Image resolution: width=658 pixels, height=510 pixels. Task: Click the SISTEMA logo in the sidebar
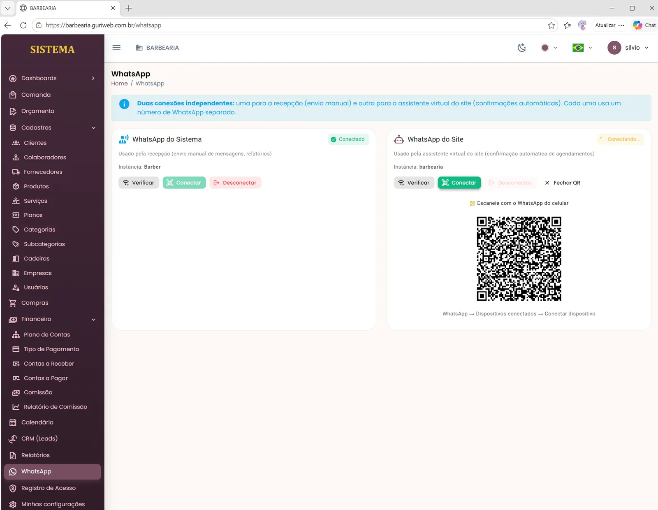(53, 49)
